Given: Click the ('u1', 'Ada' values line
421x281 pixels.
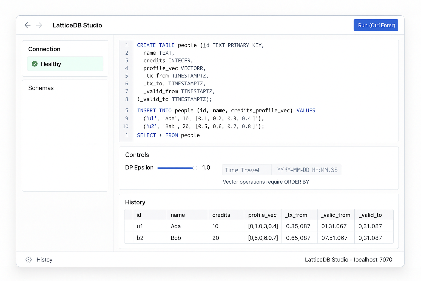Looking at the screenshot, I should [x=204, y=119].
